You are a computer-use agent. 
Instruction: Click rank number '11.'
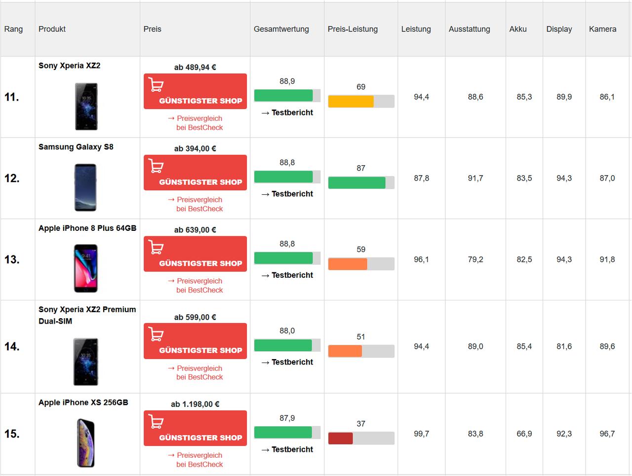tap(12, 97)
